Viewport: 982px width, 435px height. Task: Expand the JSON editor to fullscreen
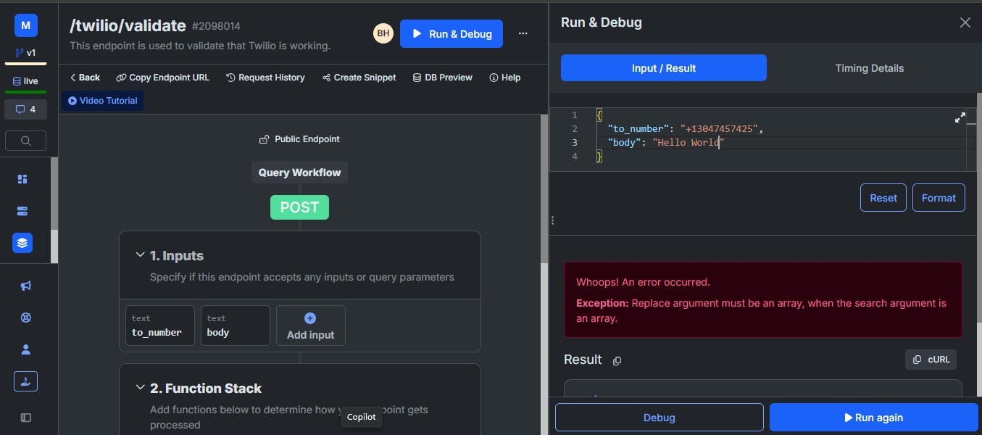point(960,117)
